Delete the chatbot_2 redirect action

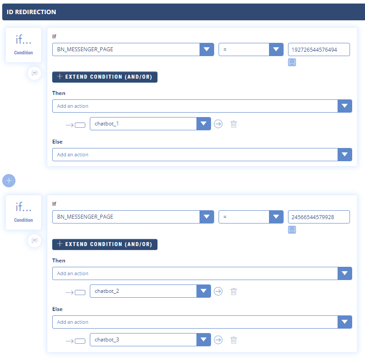(234, 292)
